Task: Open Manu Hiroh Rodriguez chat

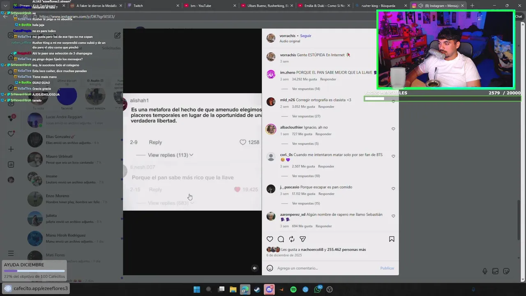Action: 74,238
